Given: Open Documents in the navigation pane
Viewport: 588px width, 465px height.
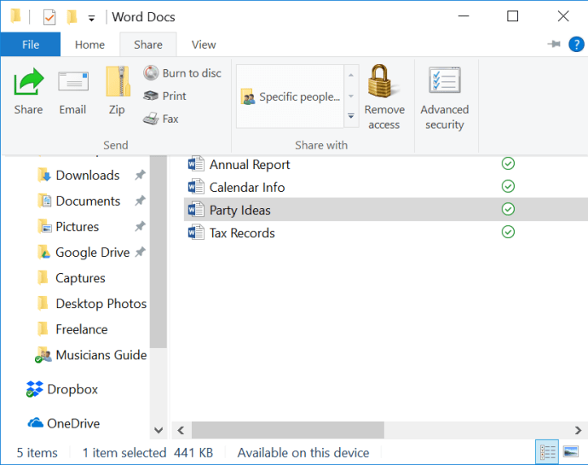Looking at the screenshot, I should (x=88, y=201).
